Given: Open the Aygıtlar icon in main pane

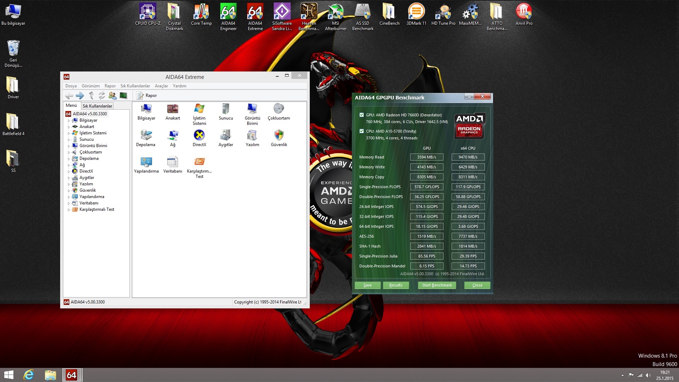Looking at the screenshot, I should tap(226, 138).
